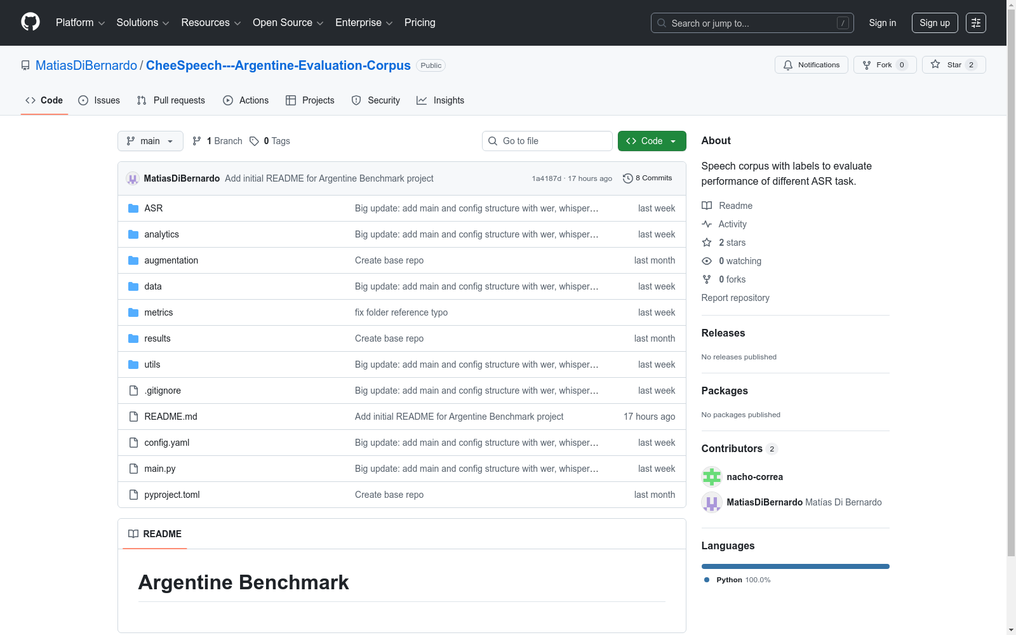Click commit hash 1a4187d
Viewport: 1016px width, 635px height.
[547, 178]
